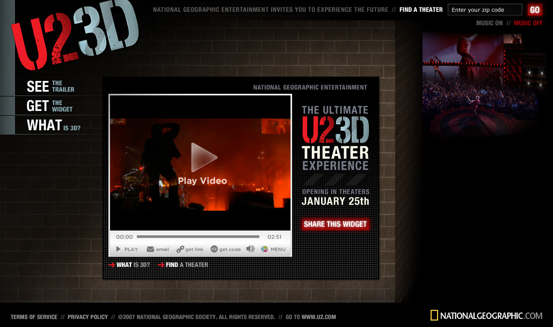Click WHAT IS 3D? link below video

pyautogui.click(x=133, y=265)
